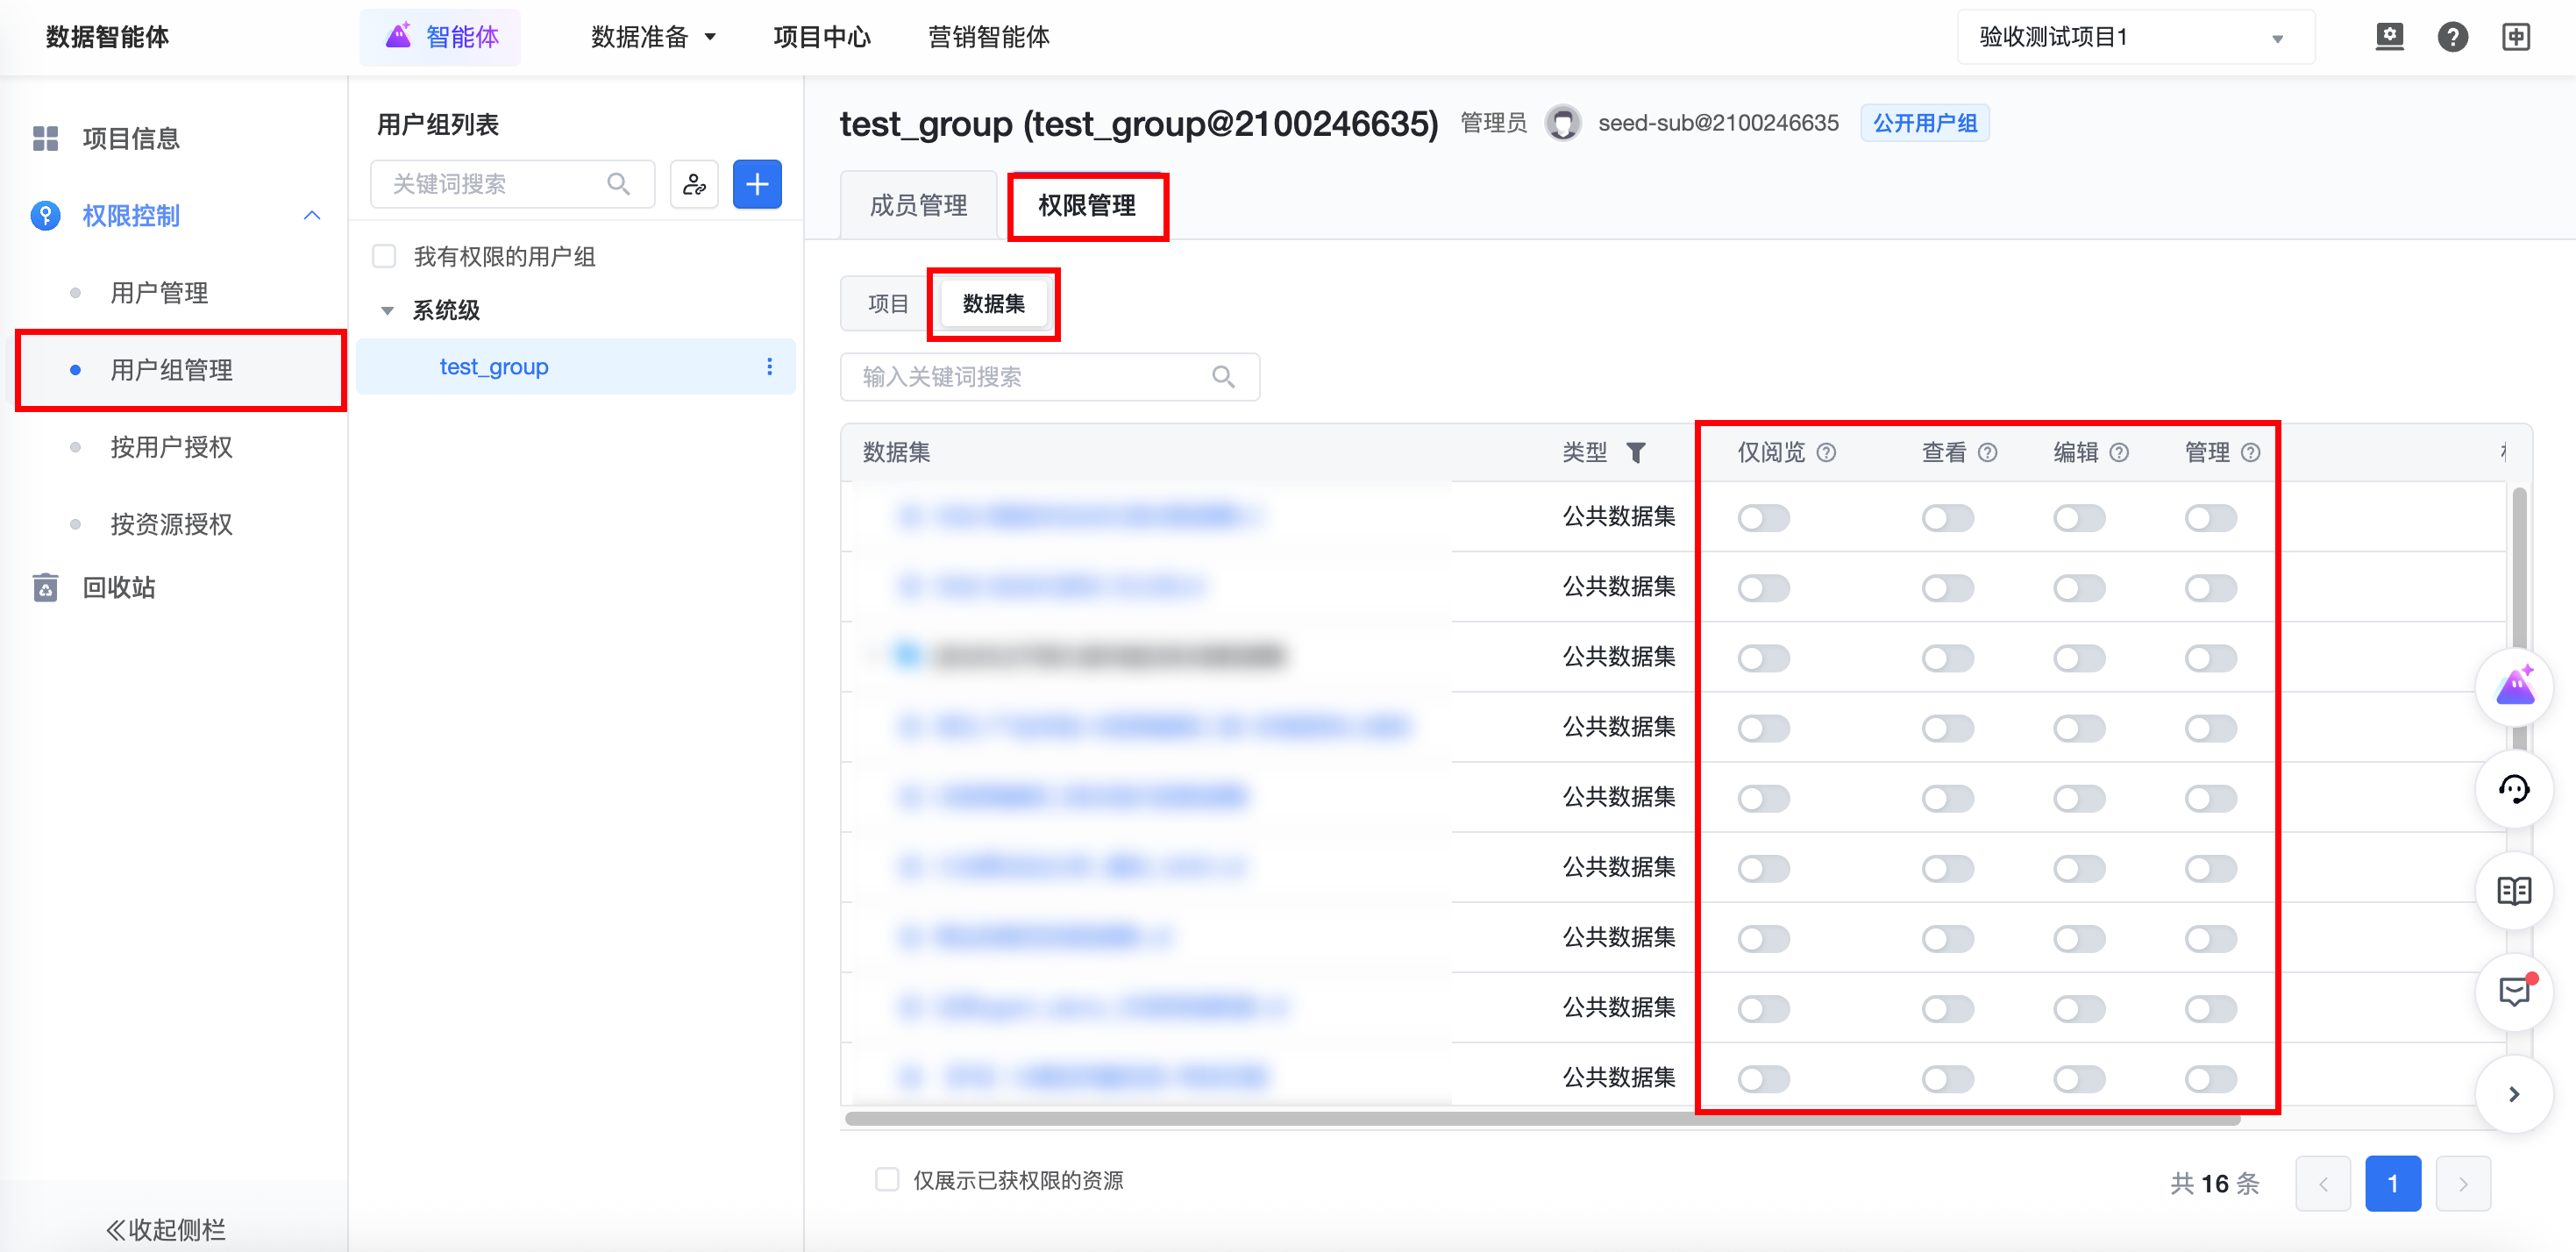
Task: Open the three-dot menu for test_group
Action: pos(769,367)
